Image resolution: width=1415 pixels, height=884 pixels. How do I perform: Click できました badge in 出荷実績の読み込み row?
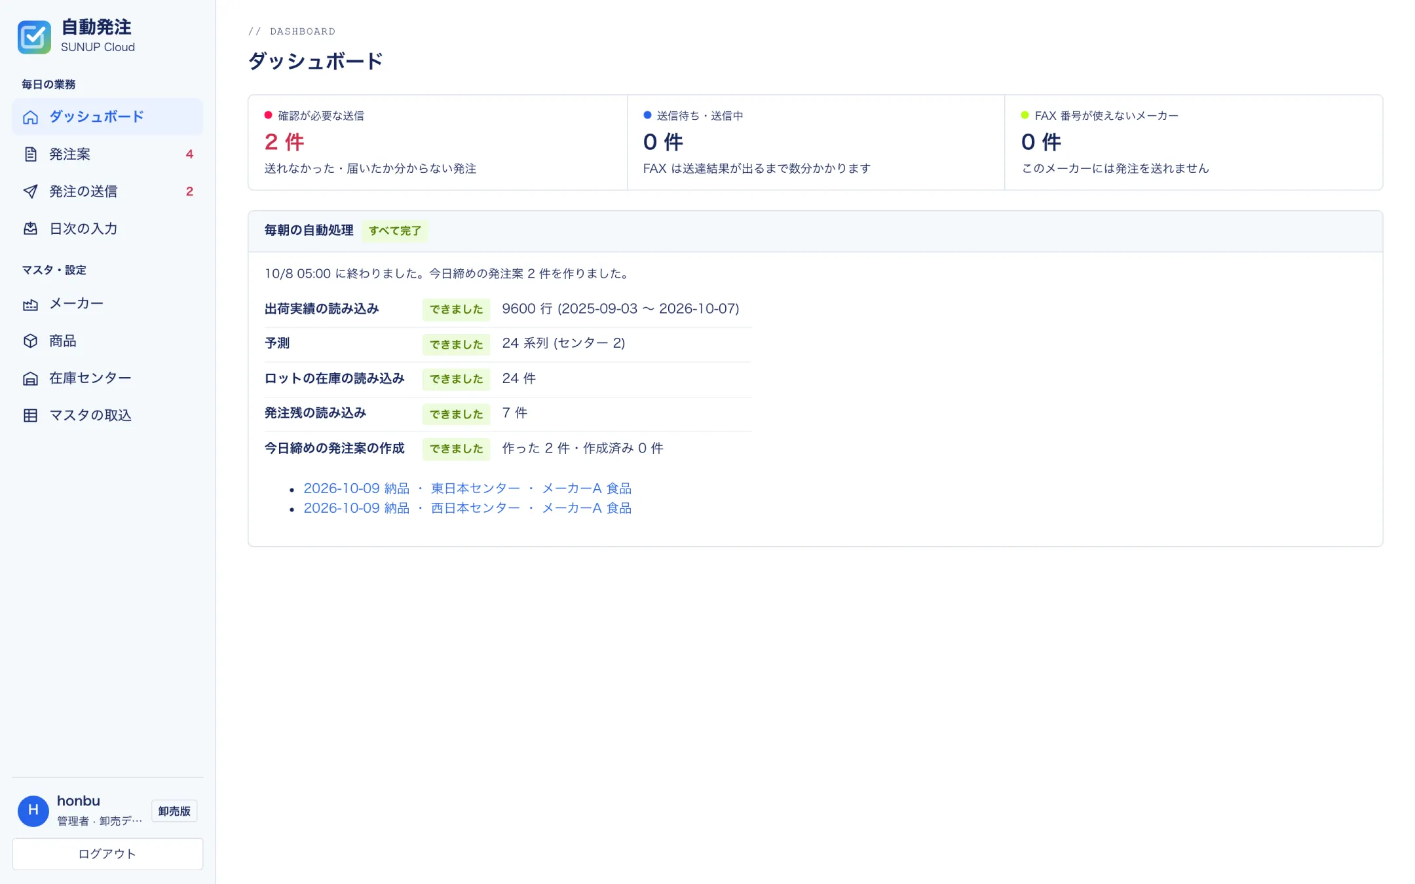click(456, 310)
